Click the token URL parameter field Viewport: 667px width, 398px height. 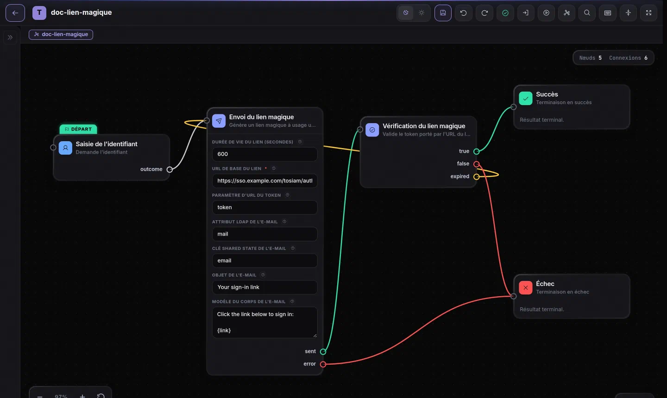pos(264,207)
